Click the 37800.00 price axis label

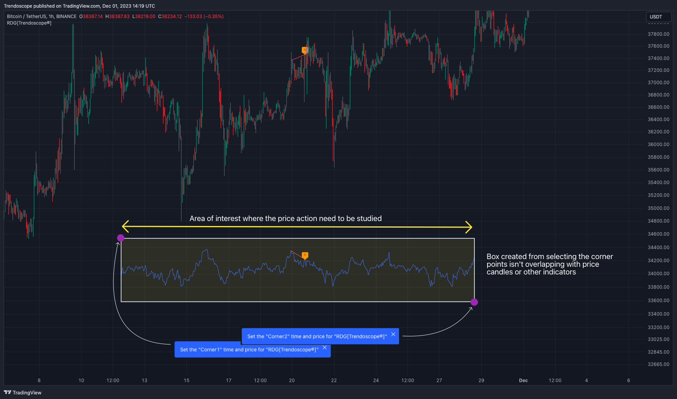click(659, 34)
